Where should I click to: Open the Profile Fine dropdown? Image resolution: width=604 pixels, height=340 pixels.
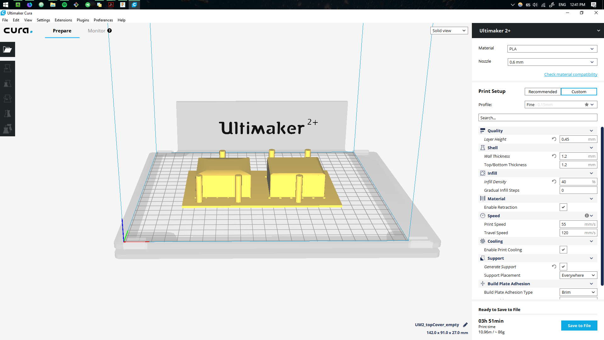click(561, 105)
